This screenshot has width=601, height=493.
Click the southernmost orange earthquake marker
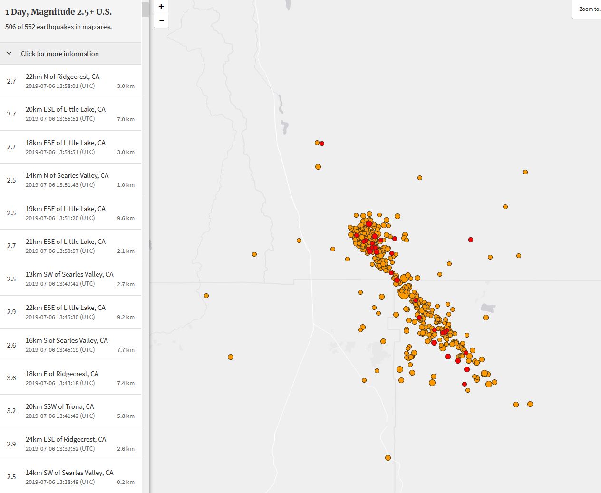click(x=388, y=458)
